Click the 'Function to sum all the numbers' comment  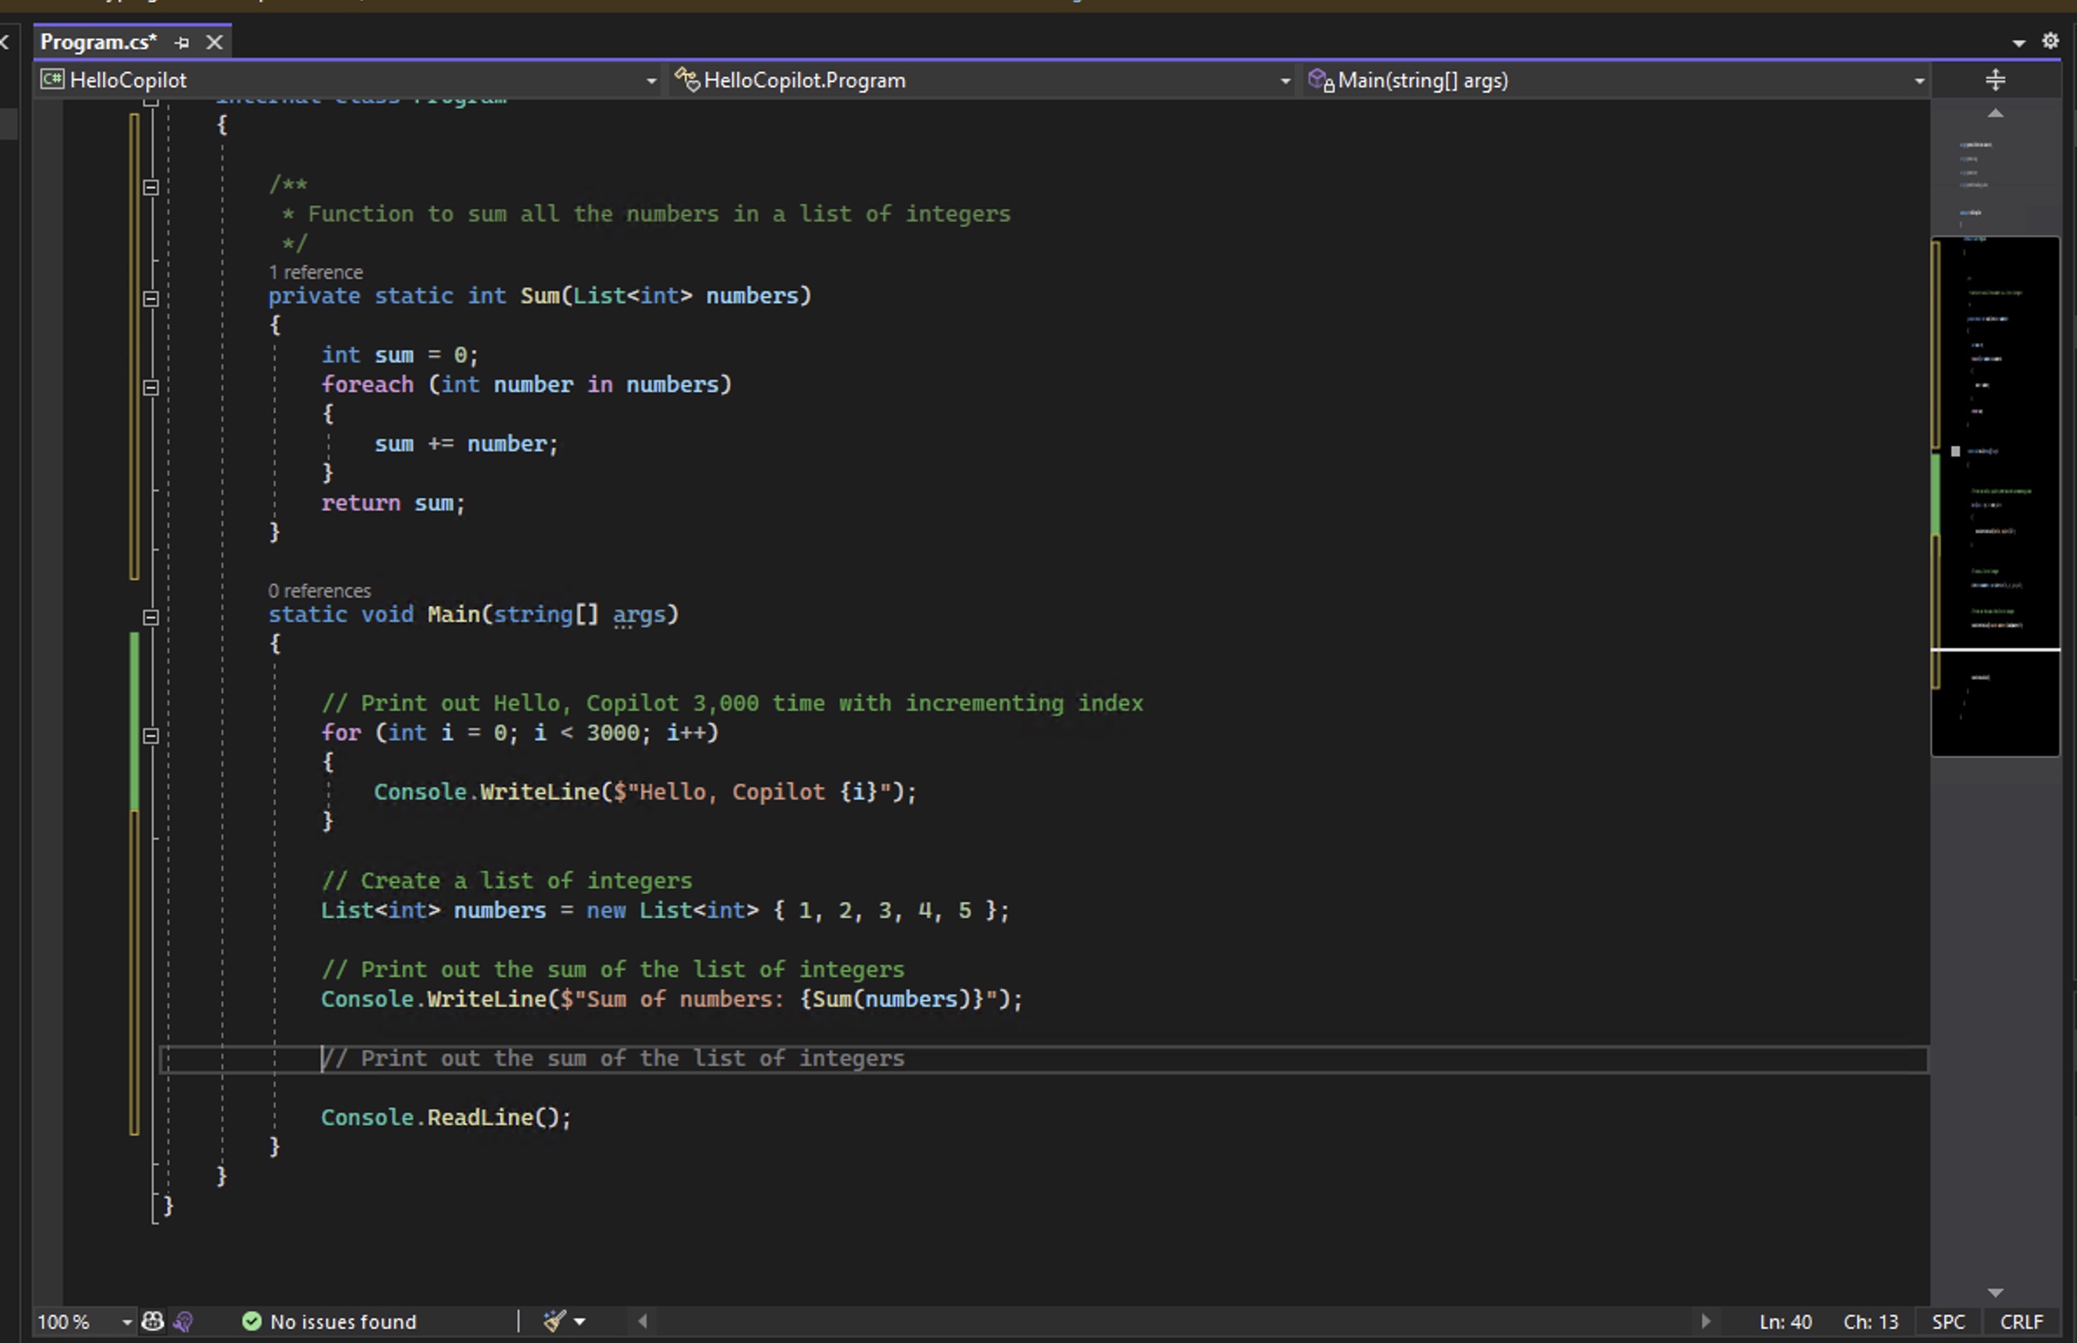point(646,213)
